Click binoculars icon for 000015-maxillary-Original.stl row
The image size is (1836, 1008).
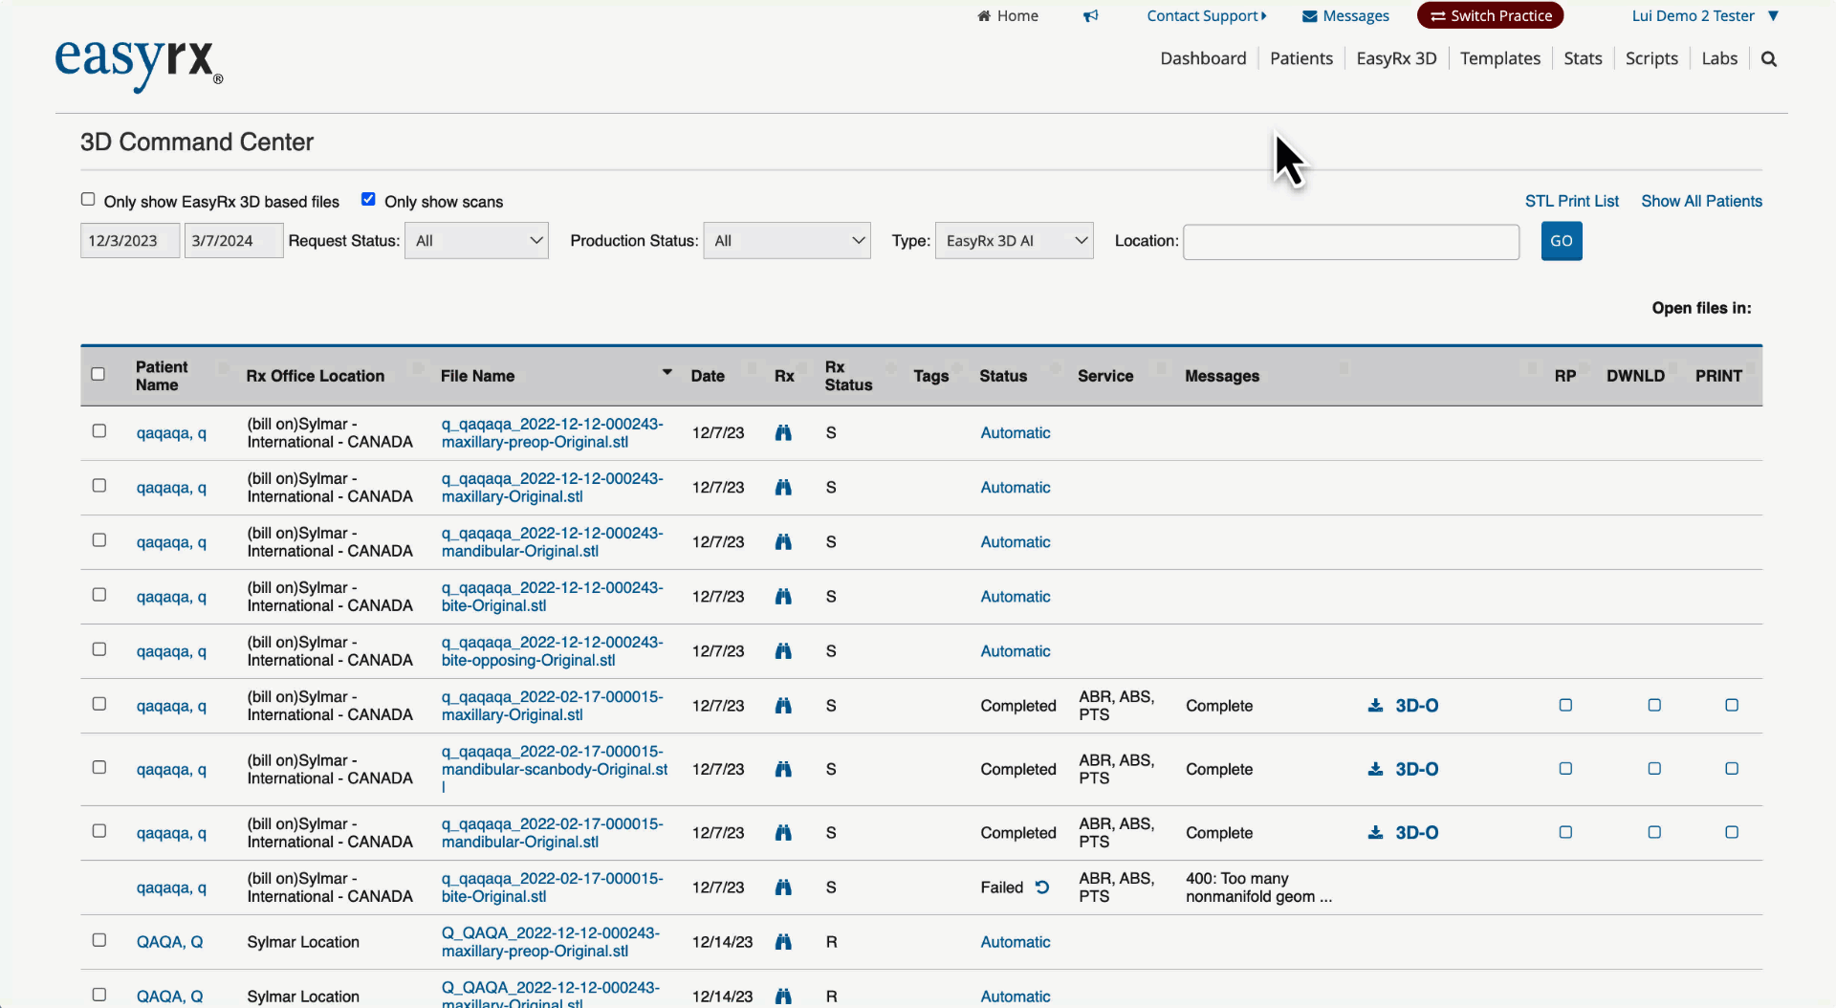[x=783, y=706]
